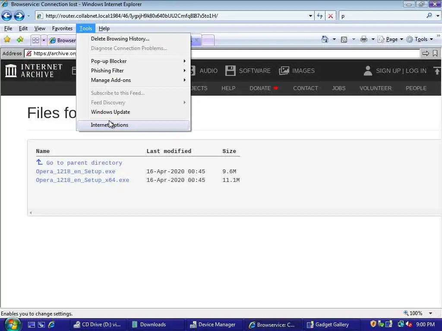
Task: Open the PEOPLE link
Action: click(416, 88)
